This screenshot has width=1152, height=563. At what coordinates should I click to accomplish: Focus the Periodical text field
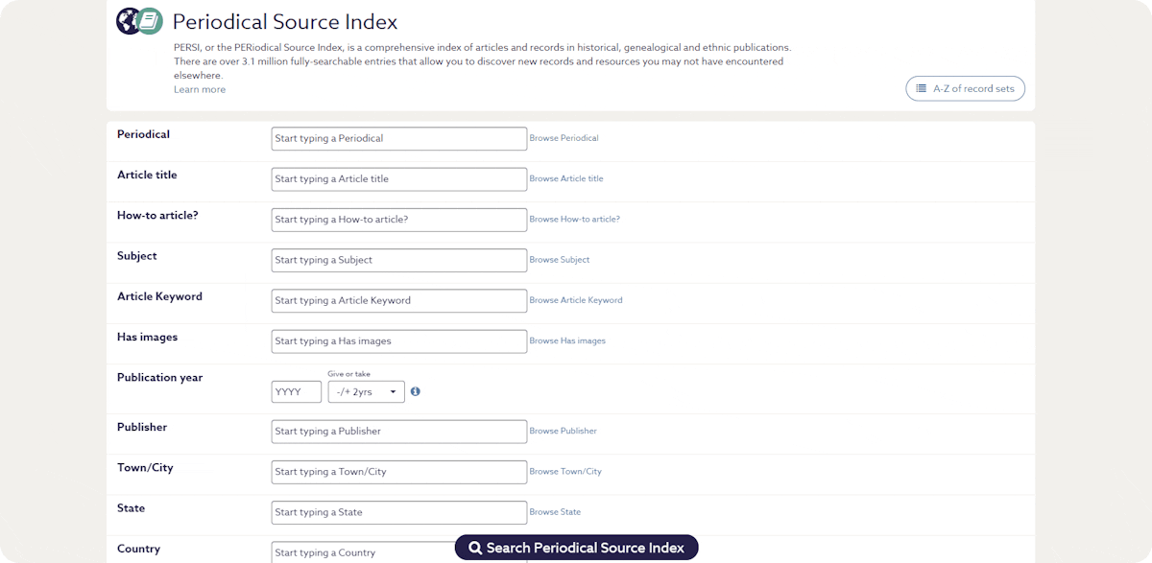(398, 139)
